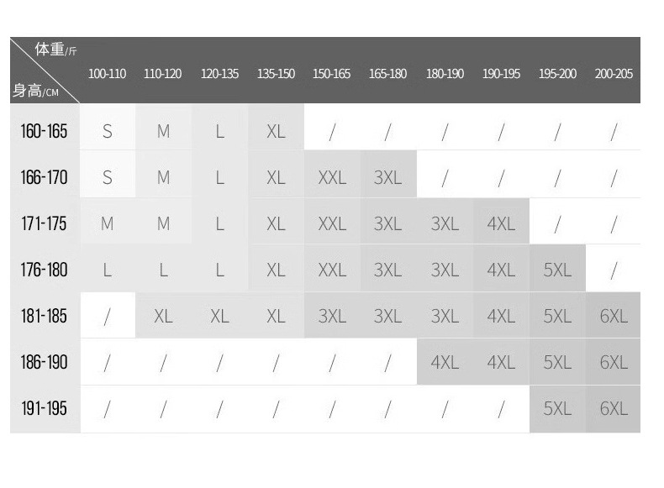Click the 176-180 height row label
664x488 pixels.
[44, 270]
